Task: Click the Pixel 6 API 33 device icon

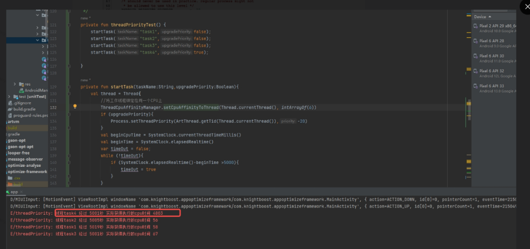Action: (x=476, y=86)
